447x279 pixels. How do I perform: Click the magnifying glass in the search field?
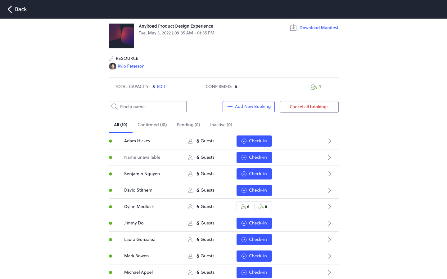click(115, 106)
